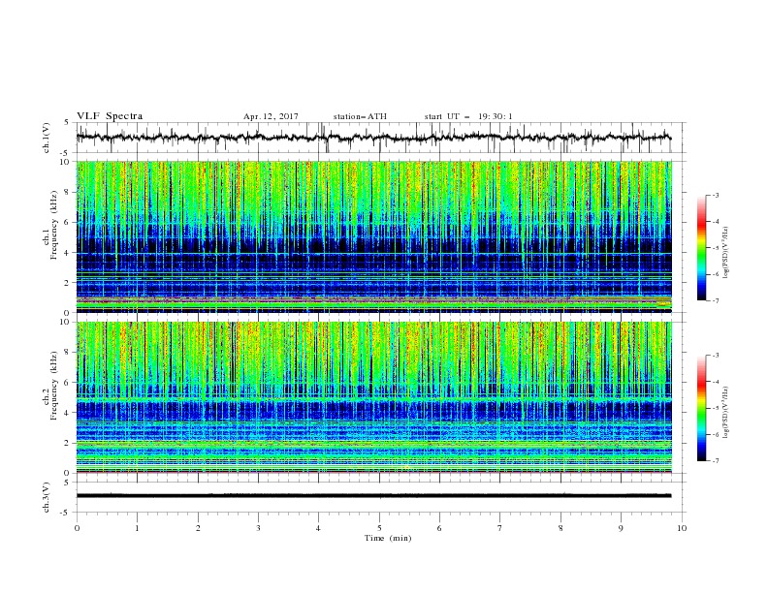The height and width of the screenshot is (593, 768).
Task: Click the ch.2 spectrogram color scale bar
Action: tap(701, 408)
